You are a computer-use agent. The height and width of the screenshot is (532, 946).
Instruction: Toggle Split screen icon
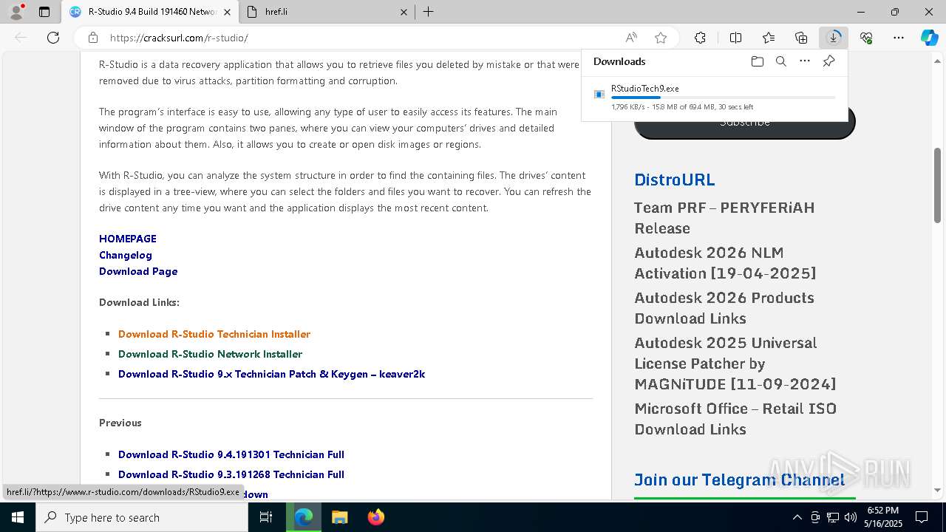(735, 38)
